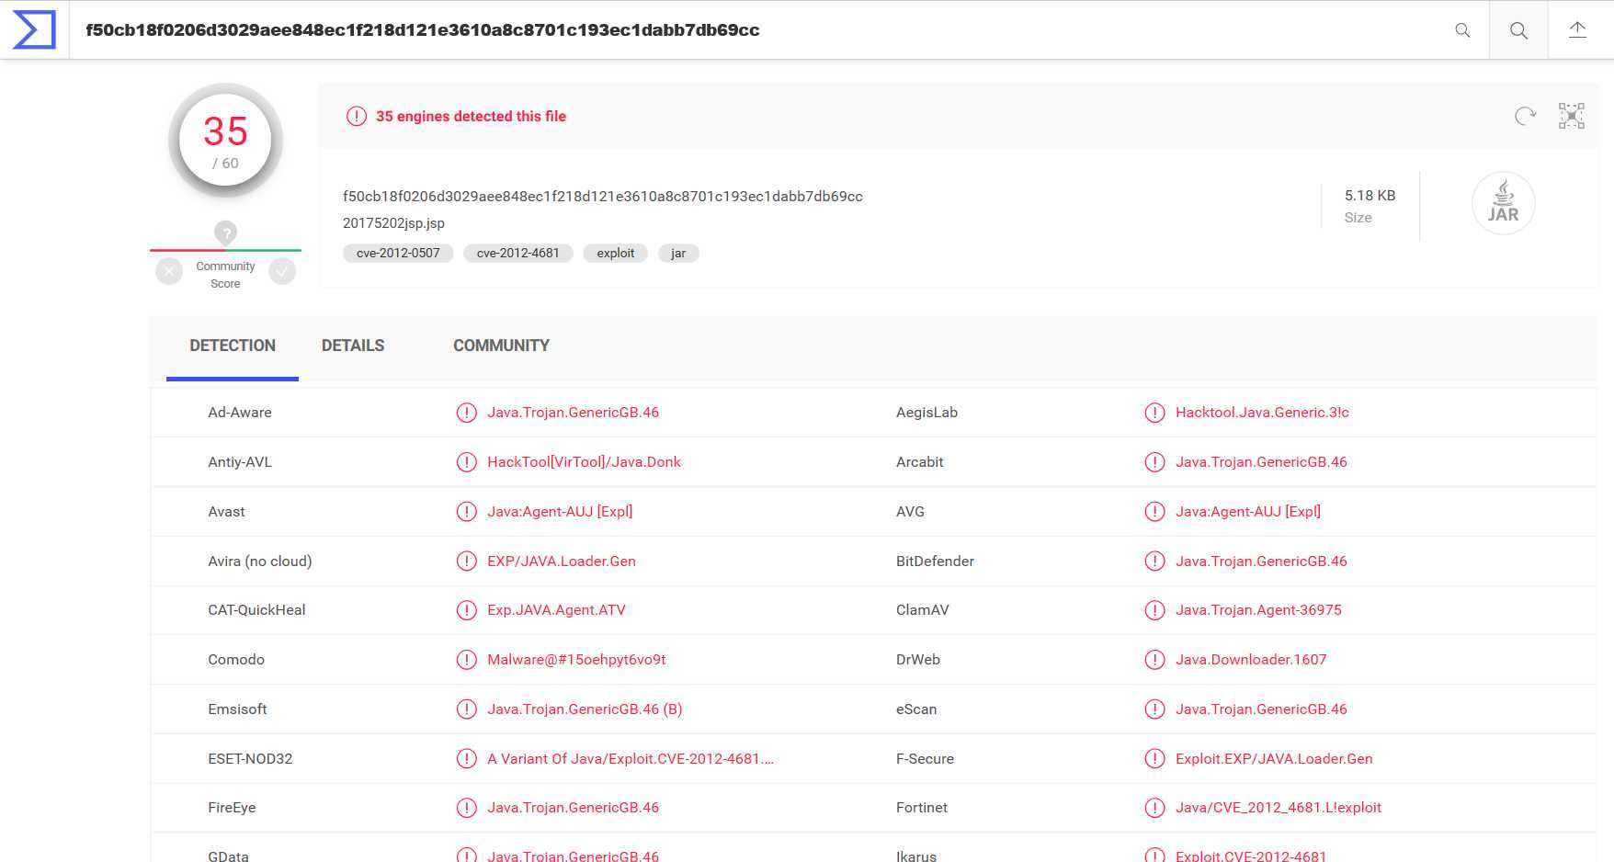Click ESET-NOD32 CVE-2012-4681 variant result
This screenshot has width=1614, height=862.
tap(631, 759)
